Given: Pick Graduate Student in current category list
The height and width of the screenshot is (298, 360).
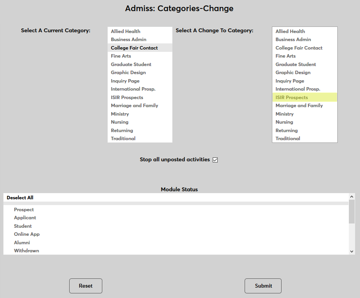Looking at the screenshot, I should [x=131, y=65].
